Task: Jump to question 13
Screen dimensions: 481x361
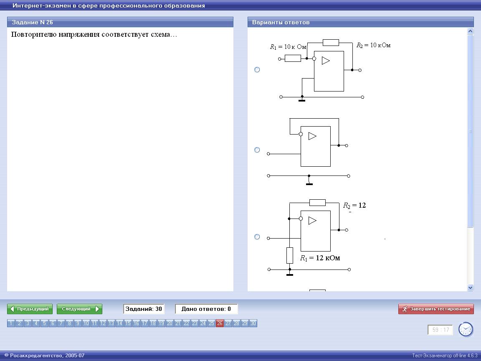Action: (111, 323)
